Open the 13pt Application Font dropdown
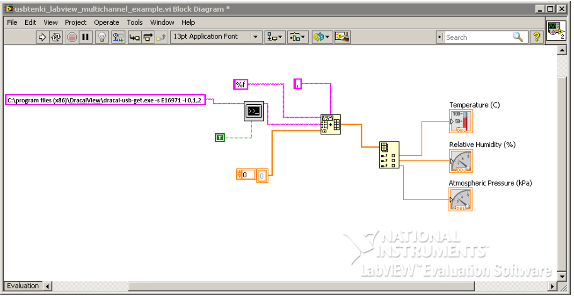 click(x=216, y=37)
